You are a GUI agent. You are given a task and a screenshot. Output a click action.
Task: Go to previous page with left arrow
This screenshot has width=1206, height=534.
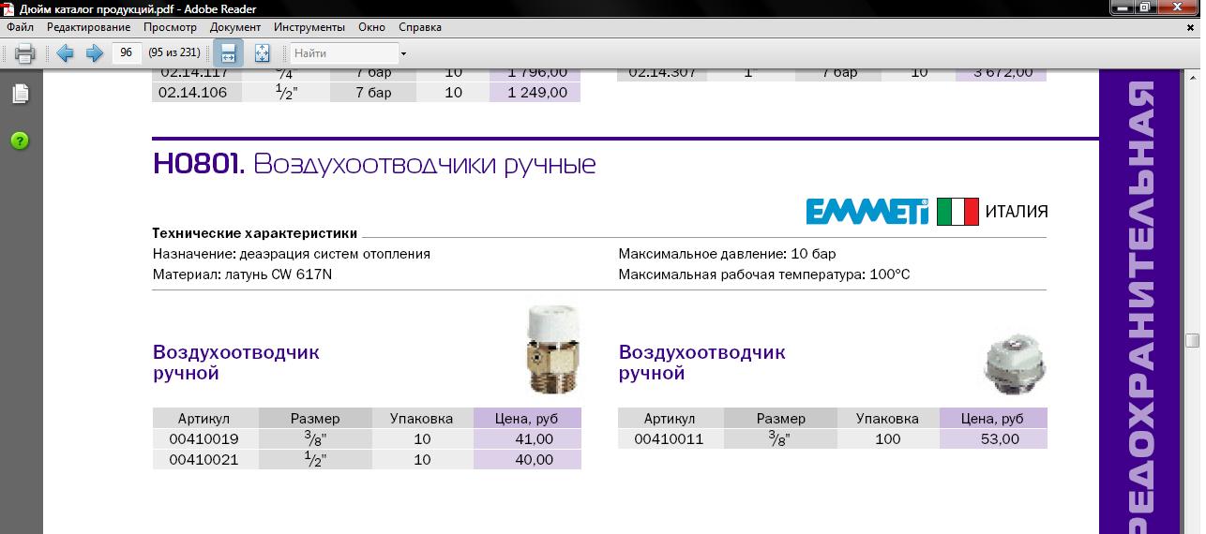65,53
